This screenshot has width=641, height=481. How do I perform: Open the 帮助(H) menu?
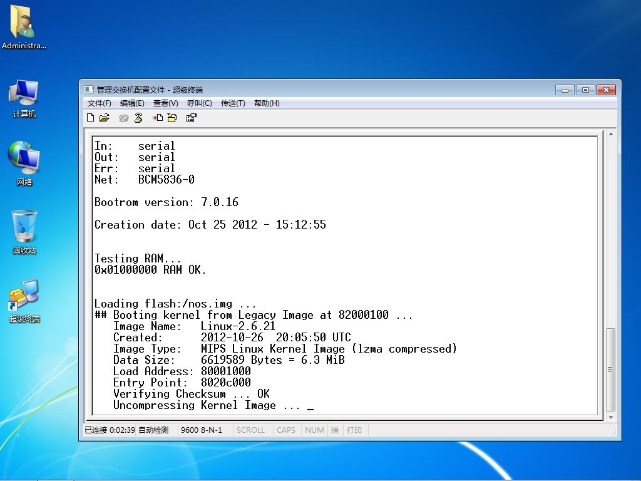267,103
